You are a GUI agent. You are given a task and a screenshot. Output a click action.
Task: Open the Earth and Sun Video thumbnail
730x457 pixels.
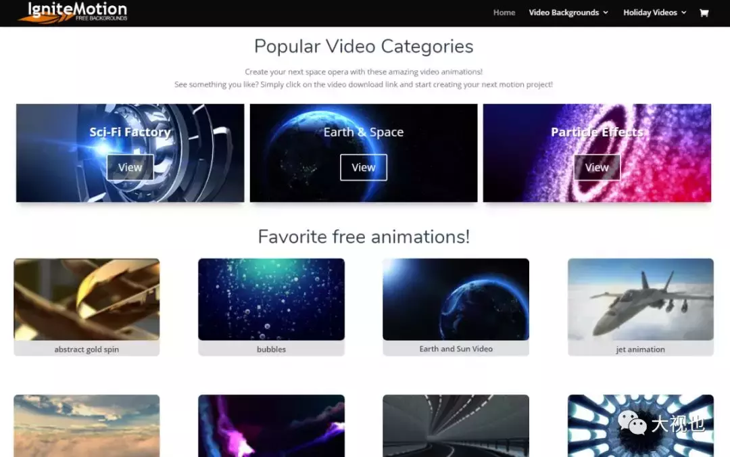(x=456, y=299)
